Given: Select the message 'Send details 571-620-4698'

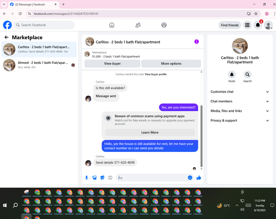Looking at the screenshot, I should pos(115,162).
